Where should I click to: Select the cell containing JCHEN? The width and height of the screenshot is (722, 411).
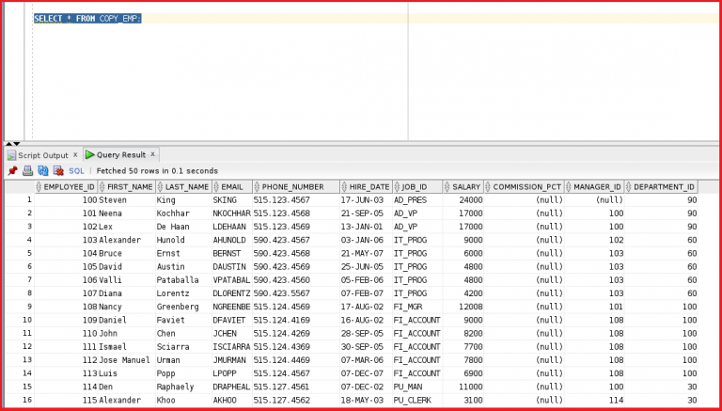[231, 334]
